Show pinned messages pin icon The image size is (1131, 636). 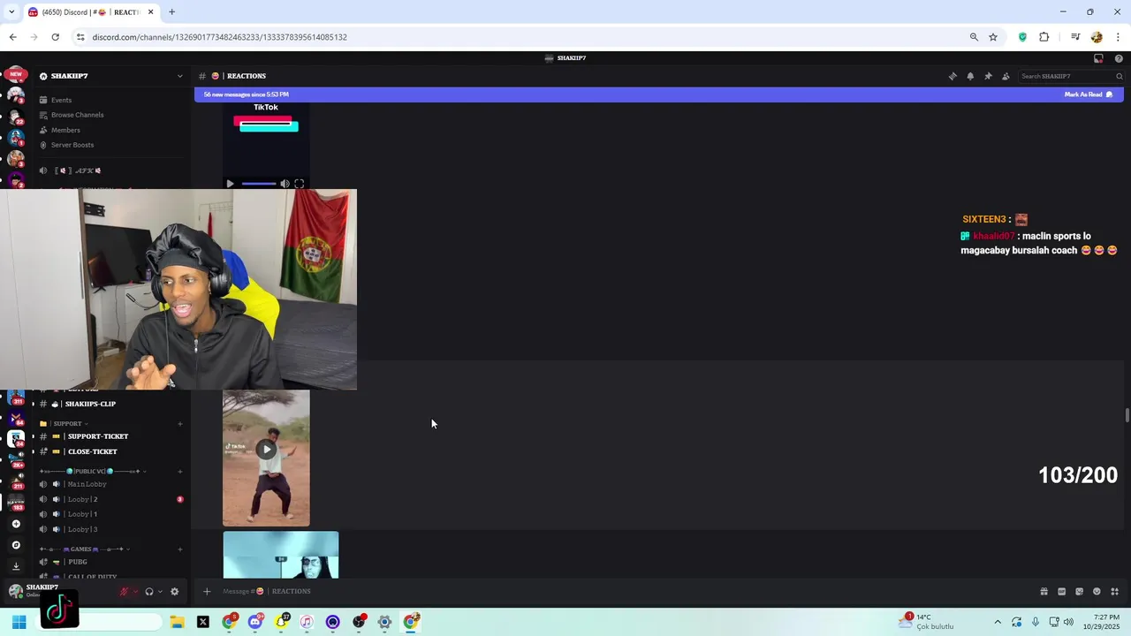pyautogui.click(x=988, y=76)
